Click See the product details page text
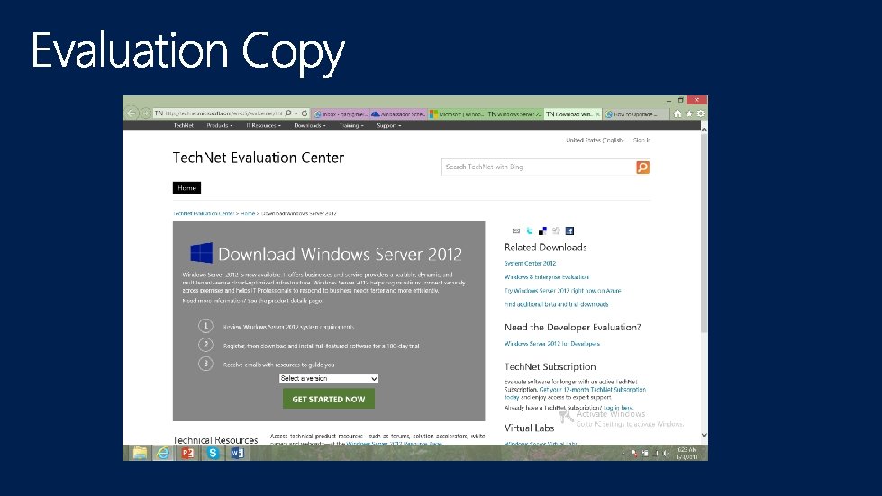The image size is (882, 496). coord(285,301)
